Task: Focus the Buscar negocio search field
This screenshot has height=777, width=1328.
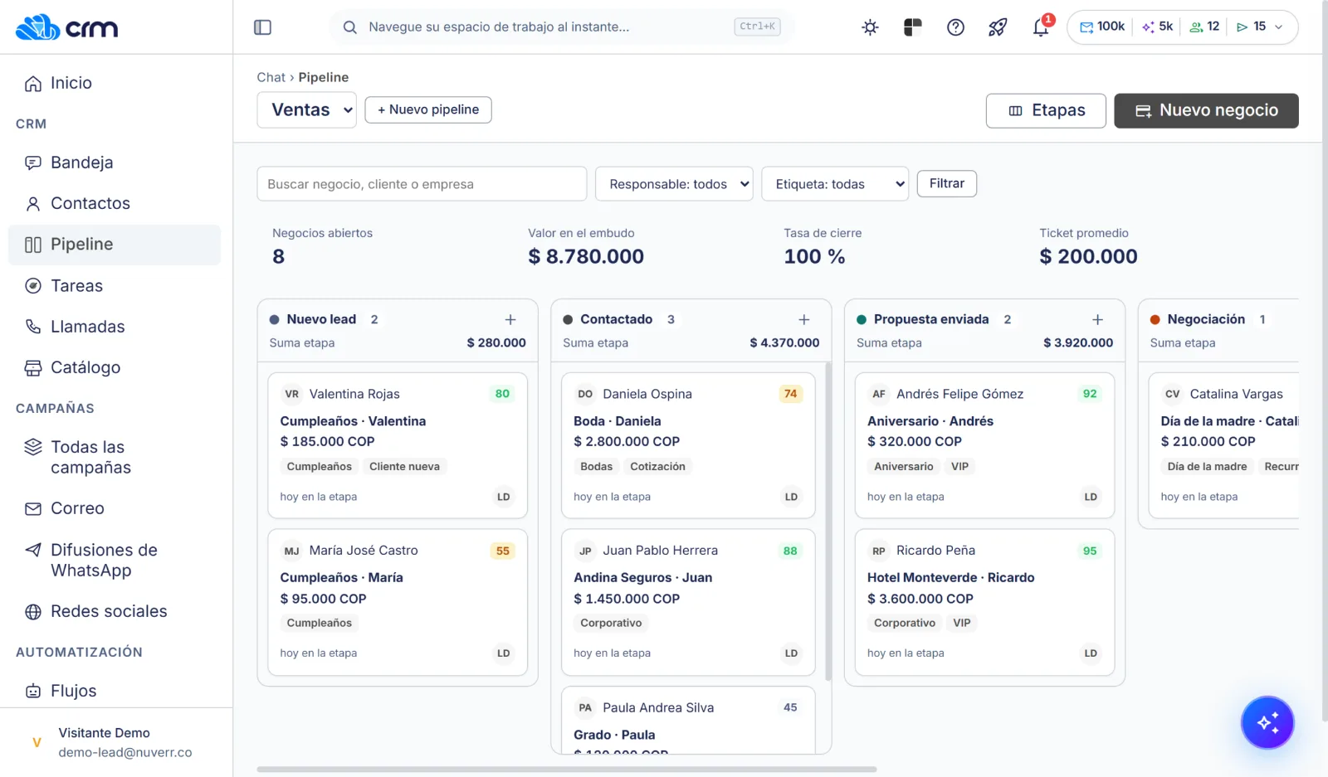Action: 422,184
